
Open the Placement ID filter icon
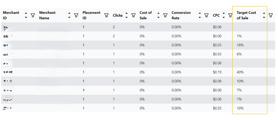point(106,15)
